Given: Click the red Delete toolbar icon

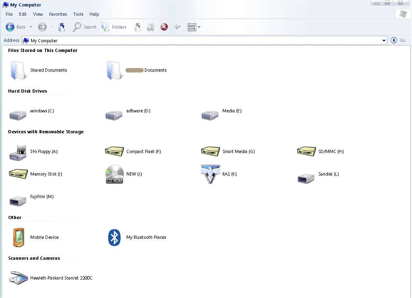Looking at the screenshot, I should pos(164,27).
